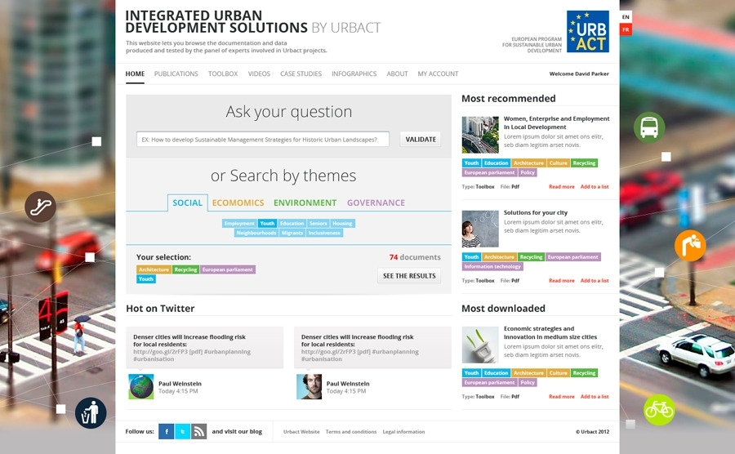Open the ABOUT menu item
Image resolution: width=735 pixels, height=454 pixels.
point(397,73)
